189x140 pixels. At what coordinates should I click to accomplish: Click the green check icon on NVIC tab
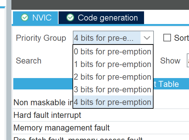[25, 18]
